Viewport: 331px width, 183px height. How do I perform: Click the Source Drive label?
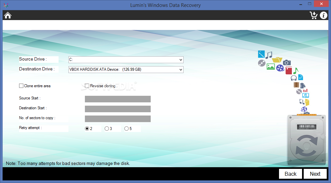pyautogui.click(x=33, y=59)
